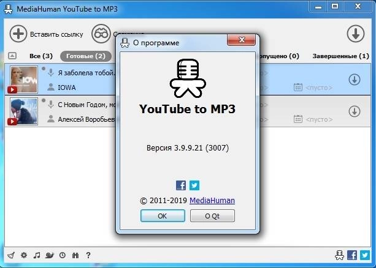Toggle the snail speed limit icon
376x268 pixels.
coord(50,255)
